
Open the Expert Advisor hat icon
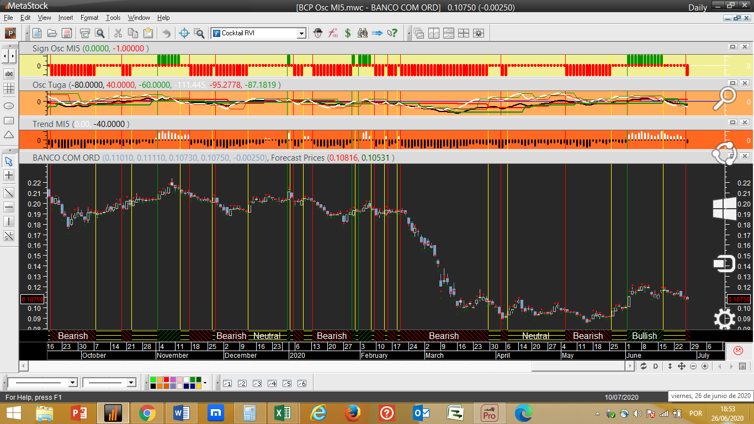tap(318, 33)
